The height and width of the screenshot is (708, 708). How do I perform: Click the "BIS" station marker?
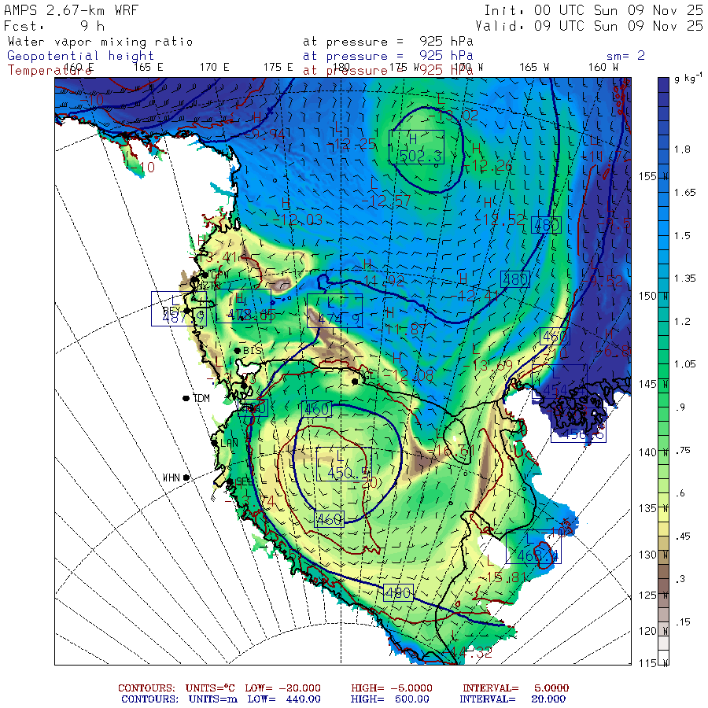click(x=237, y=350)
